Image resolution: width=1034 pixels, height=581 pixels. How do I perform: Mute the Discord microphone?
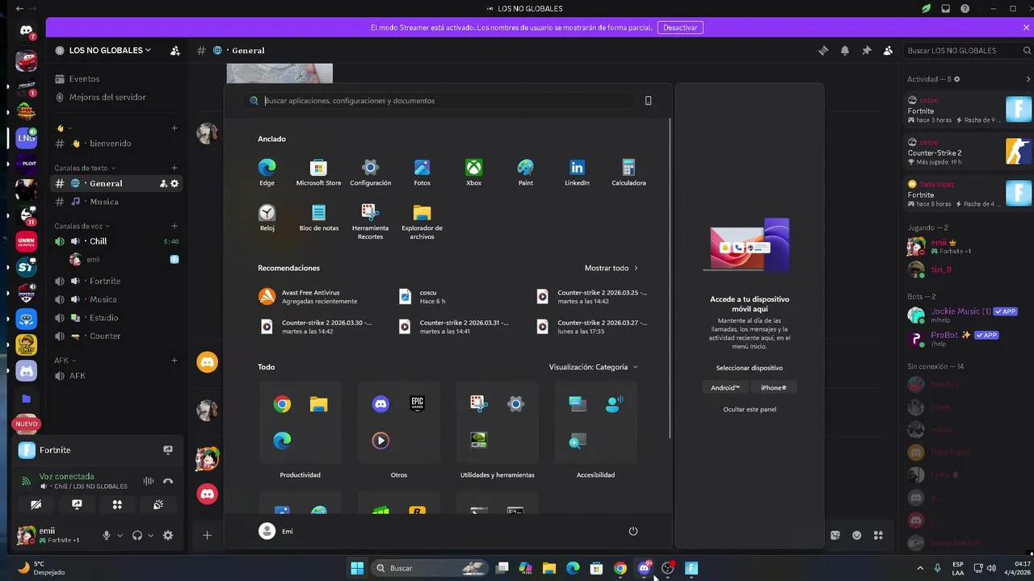106,535
